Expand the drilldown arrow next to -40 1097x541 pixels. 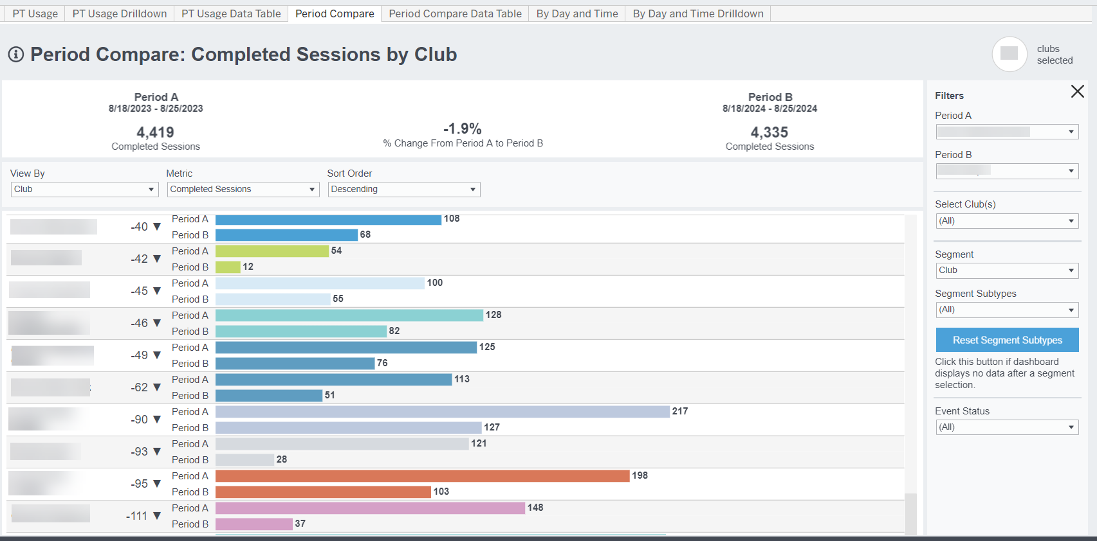tap(156, 226)
